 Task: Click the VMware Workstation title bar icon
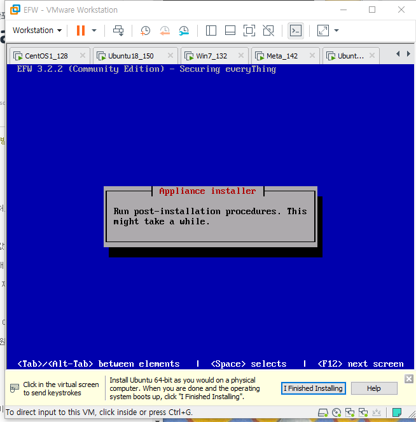click(15, 10)
